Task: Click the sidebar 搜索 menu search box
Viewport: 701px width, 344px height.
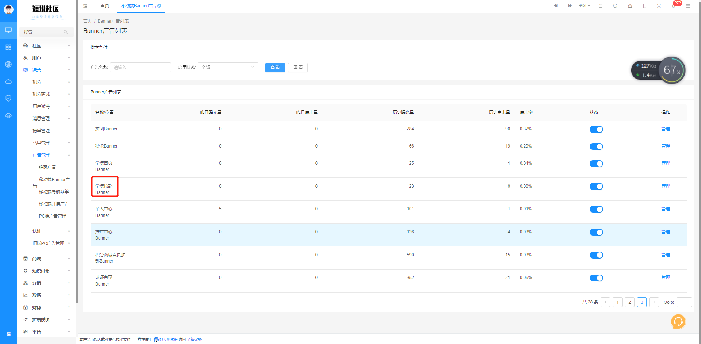Action: pos(46,32)
